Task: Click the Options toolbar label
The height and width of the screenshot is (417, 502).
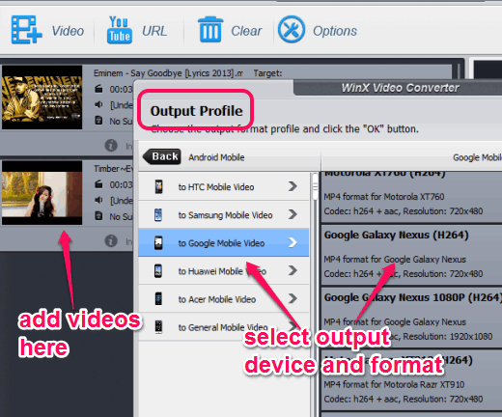Action: click(335, 31)
